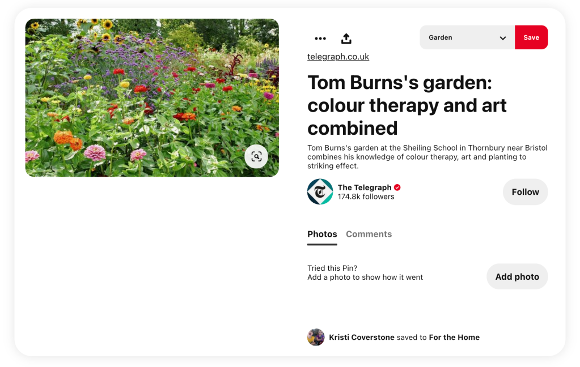
Task: Click Kristi Coverstone's profile picture
Action: coord(316,338)
